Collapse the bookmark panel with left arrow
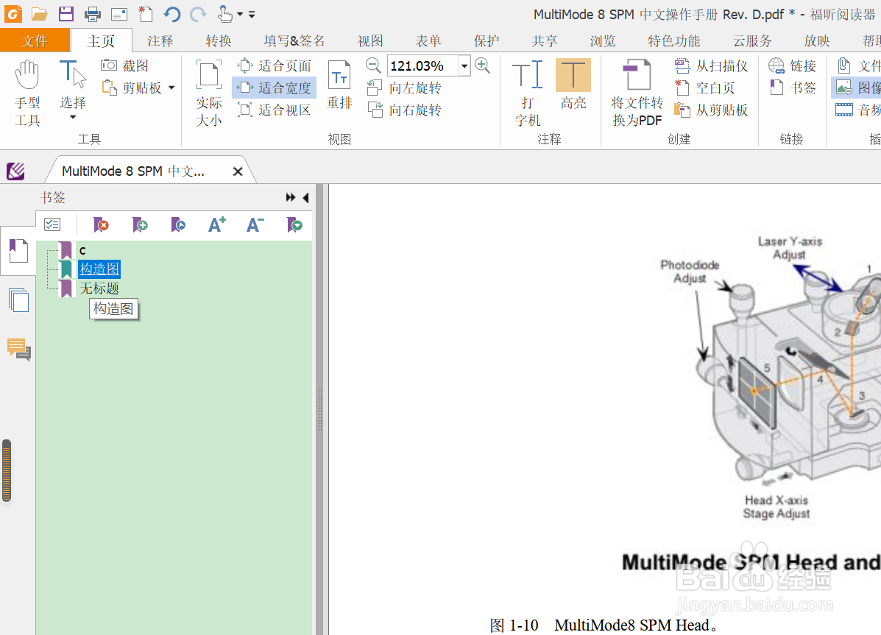Viewport: 881px width, 635px height. pos(305,197)
